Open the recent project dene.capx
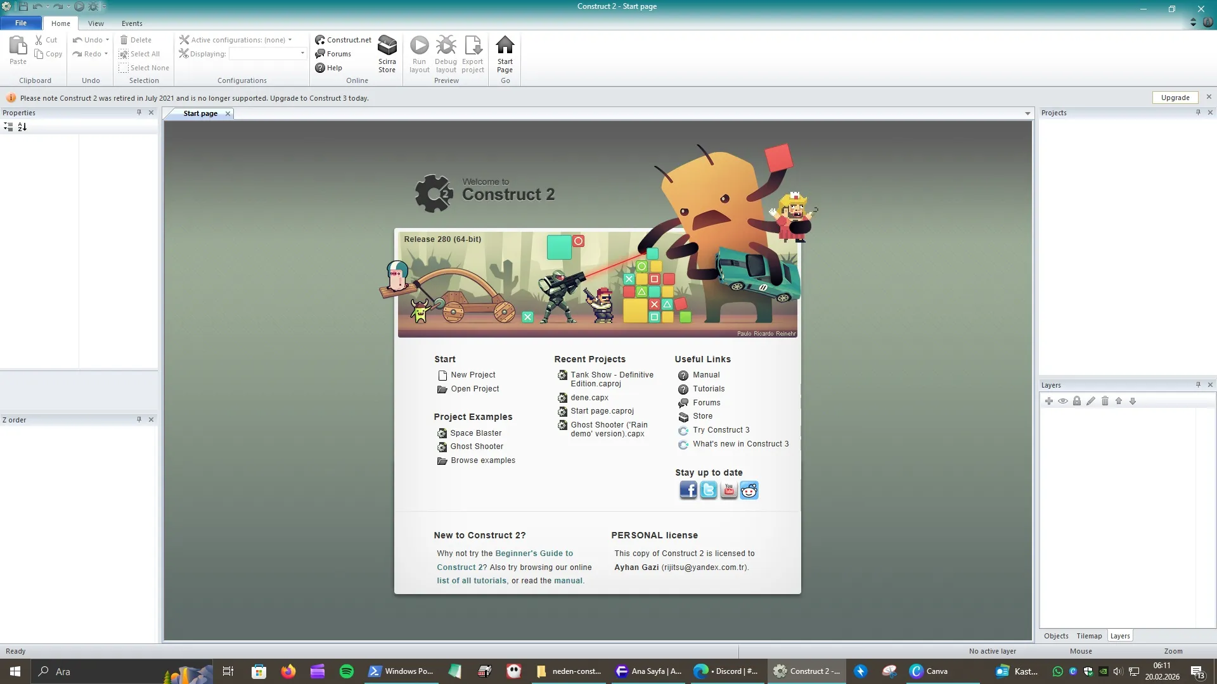 (589, 397)
